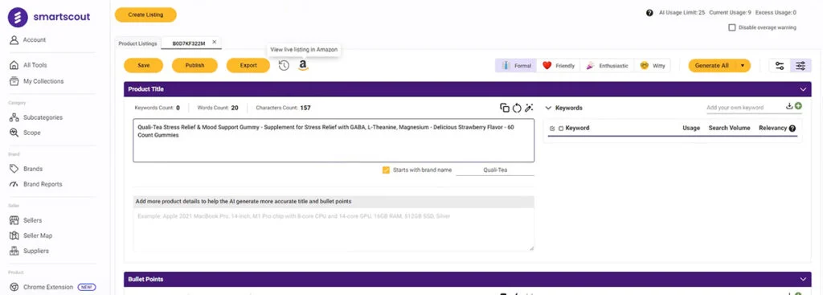The image size is (823, 295).
Task: Collapse the Bullet Points section
Action: click(x=803, y=279)
